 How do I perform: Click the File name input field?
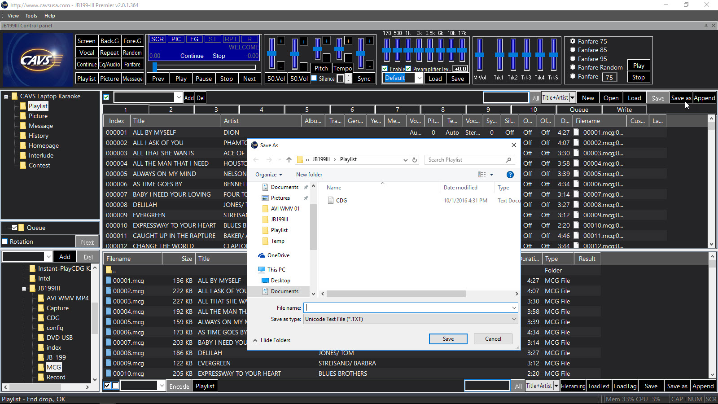click(x=407, y=308)
